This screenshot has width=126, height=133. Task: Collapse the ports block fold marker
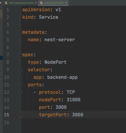[x=20, y=85]
